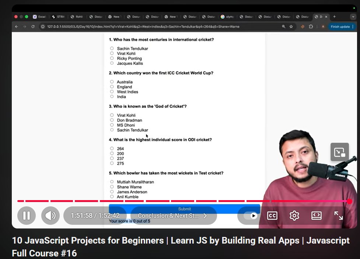Choose the Jacques Kallis radio option
This screenshot has height=259, width=360.
pyautogui.click(x=112, y=63)
